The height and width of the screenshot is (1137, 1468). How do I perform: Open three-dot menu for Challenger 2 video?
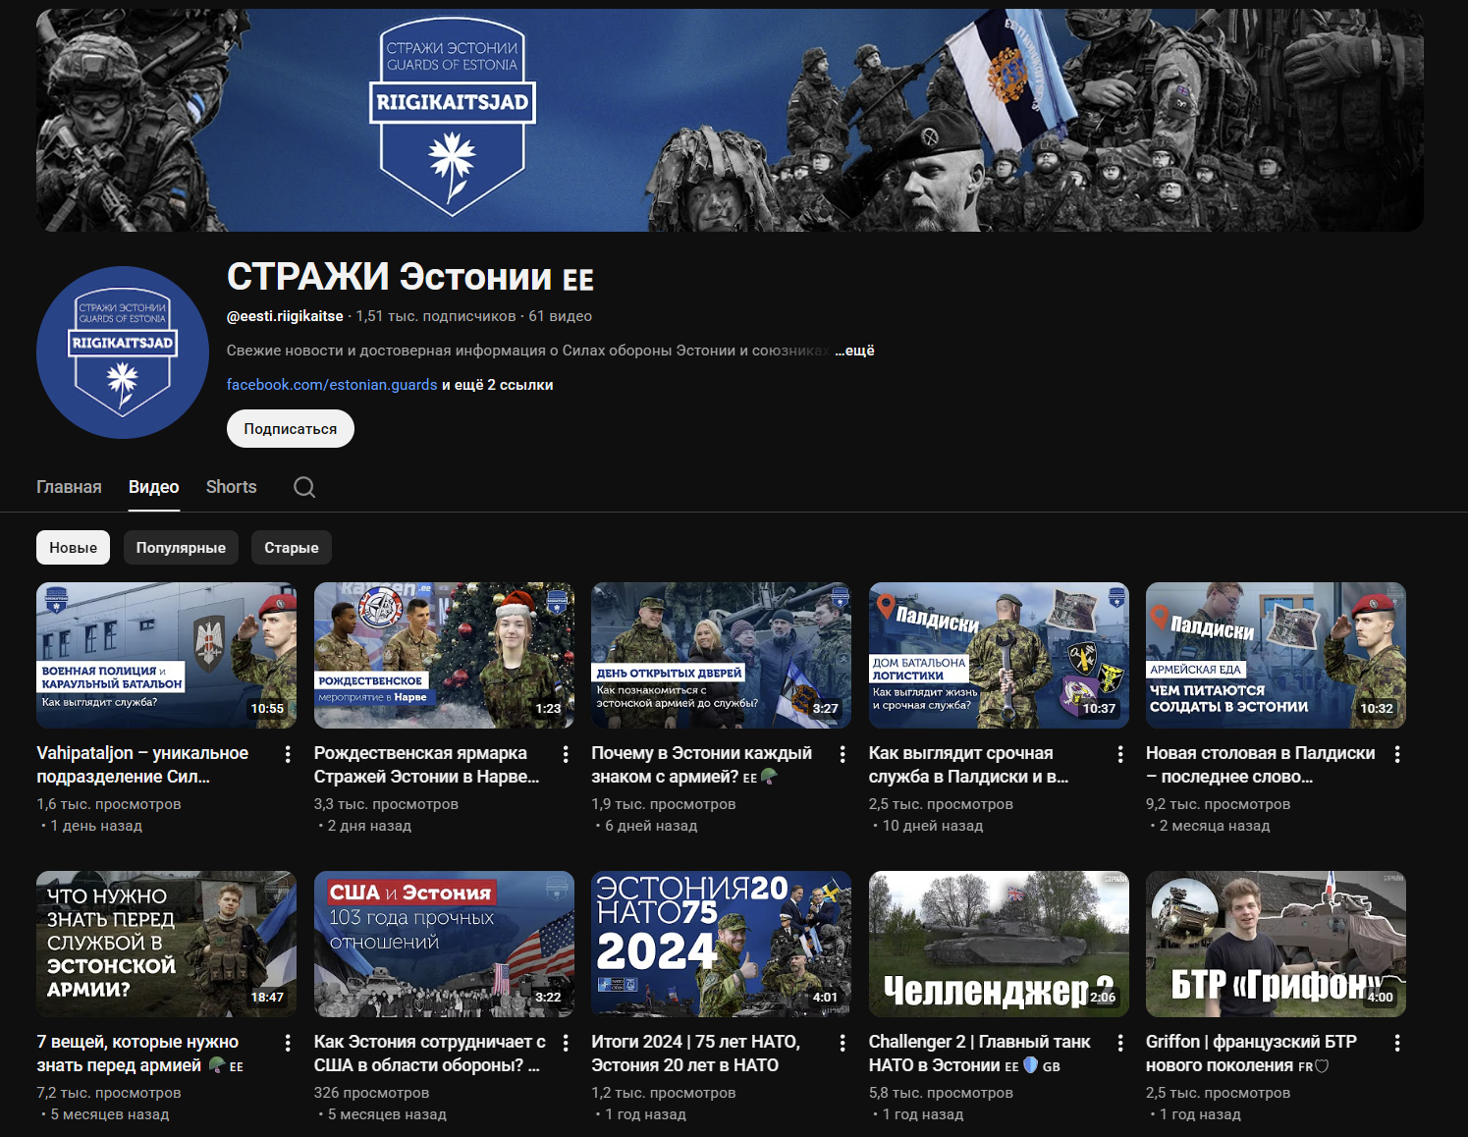point(1120,1043)
